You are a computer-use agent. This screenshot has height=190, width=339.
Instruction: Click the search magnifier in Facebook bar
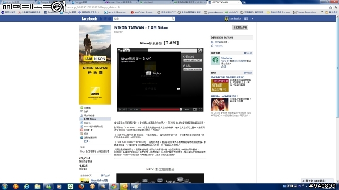173,19
